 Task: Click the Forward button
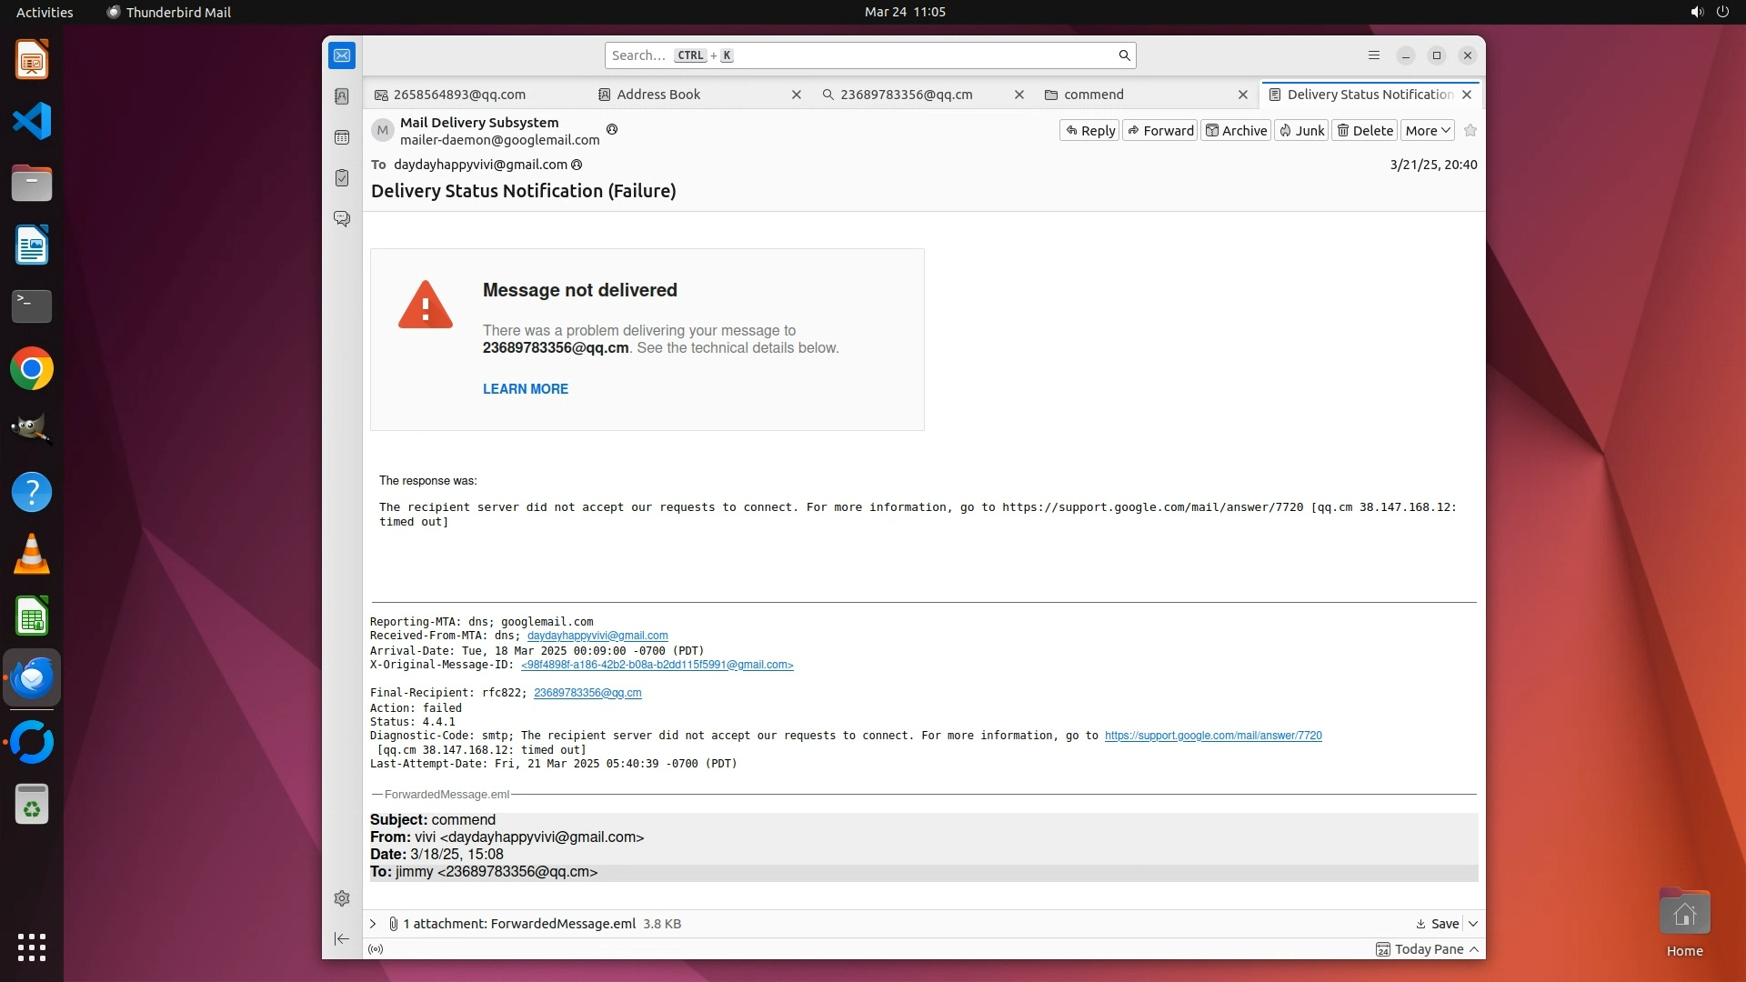pos(1159,131)
